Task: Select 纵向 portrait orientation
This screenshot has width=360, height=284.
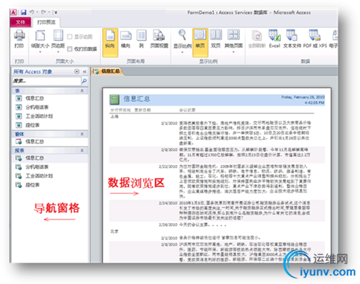Action: coord(110,42)
